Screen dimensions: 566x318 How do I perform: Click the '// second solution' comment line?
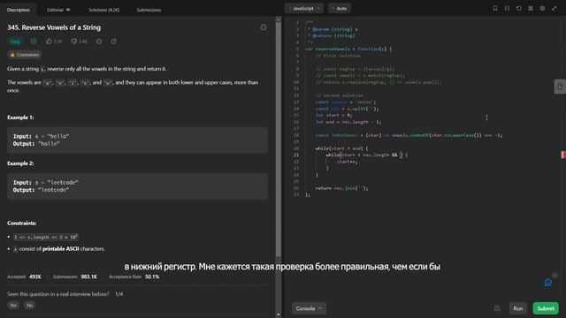point(339,95)
